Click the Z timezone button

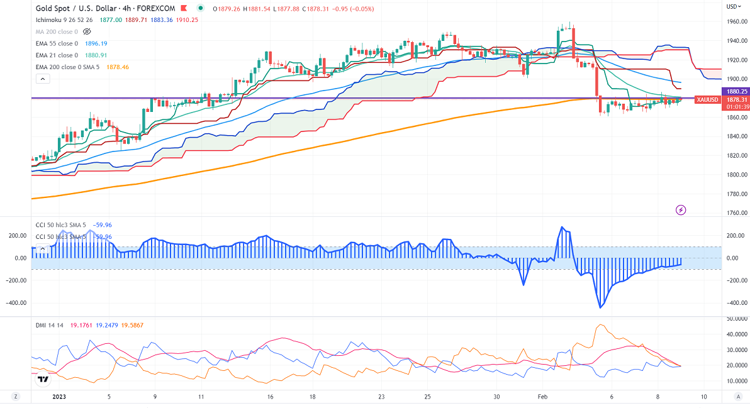pyautogui.click(x=16, y=397)
